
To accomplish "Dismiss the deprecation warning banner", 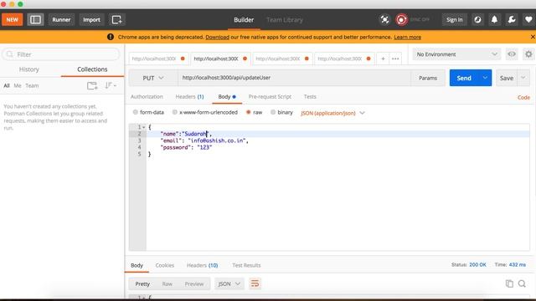I will [533, 37].
